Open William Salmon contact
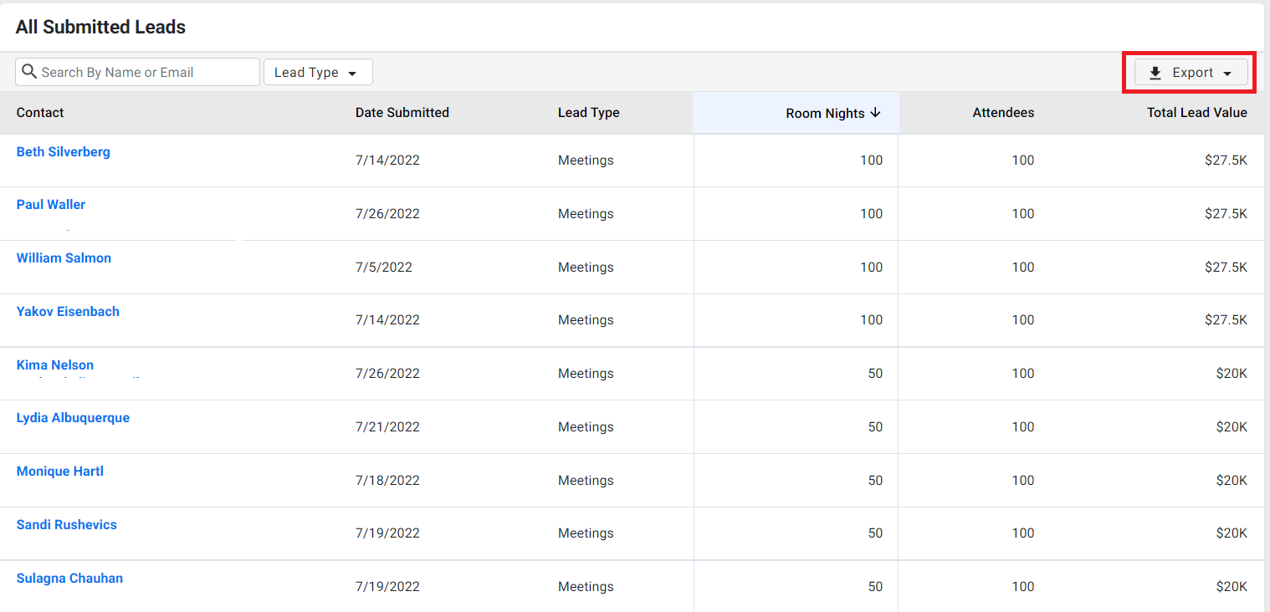Screen dimensions: 1270x612 click(x=64, y=258)
